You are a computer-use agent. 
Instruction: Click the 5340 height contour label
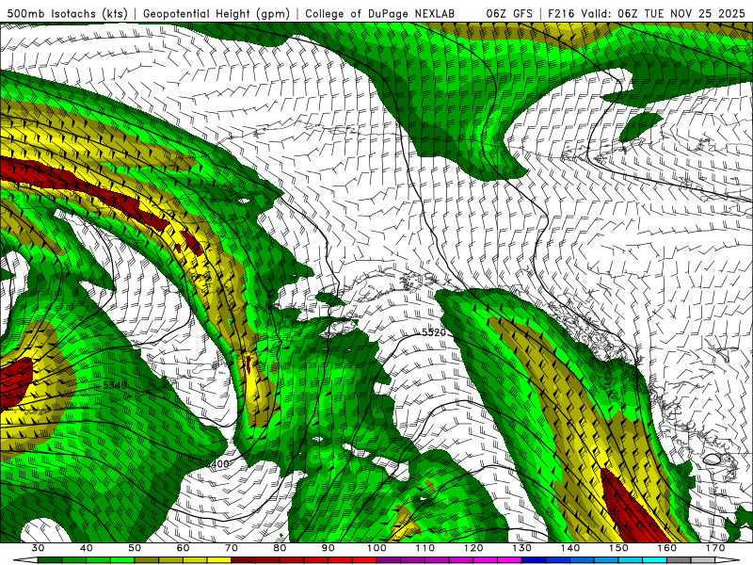point(115,385)
